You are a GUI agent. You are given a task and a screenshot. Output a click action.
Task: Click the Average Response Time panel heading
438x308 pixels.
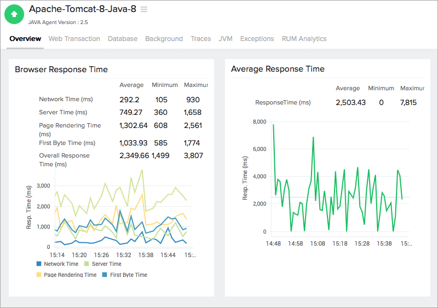(x=278, y=69)
